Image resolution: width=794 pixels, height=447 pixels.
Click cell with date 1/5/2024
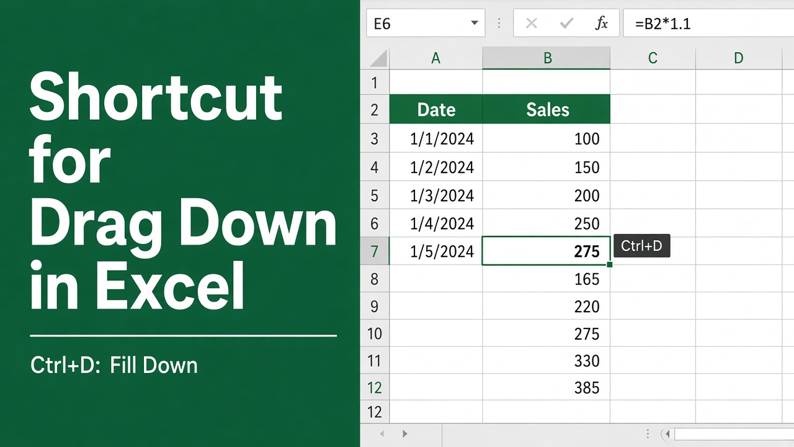tap(436, 251)
